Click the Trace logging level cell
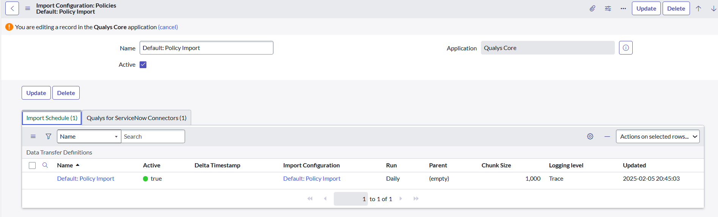Viewport: 718px width, 217px height. [556, 179]
